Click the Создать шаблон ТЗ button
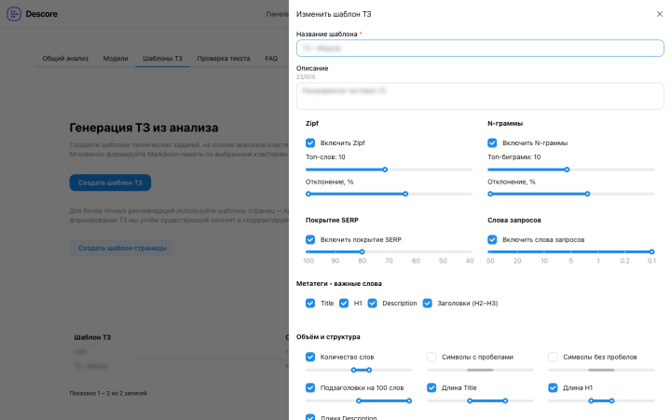 tap(110, 183)
